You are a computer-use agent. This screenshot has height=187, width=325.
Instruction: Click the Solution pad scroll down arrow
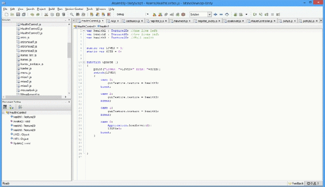[69, 93]
